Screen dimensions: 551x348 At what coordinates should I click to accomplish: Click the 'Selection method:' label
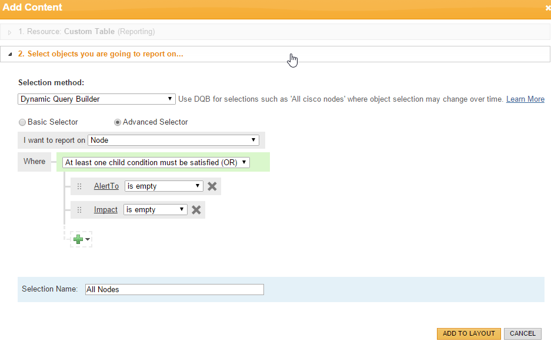point(51,82)
